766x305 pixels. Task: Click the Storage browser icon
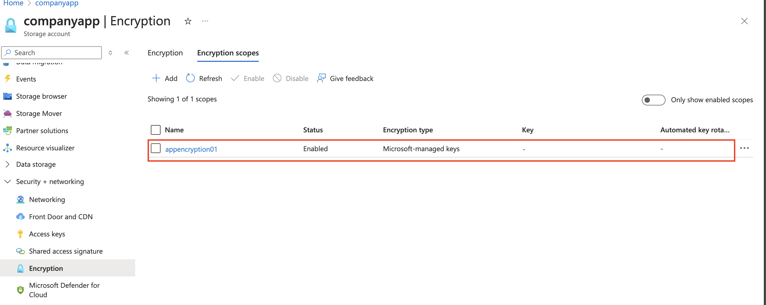[8, 96]
